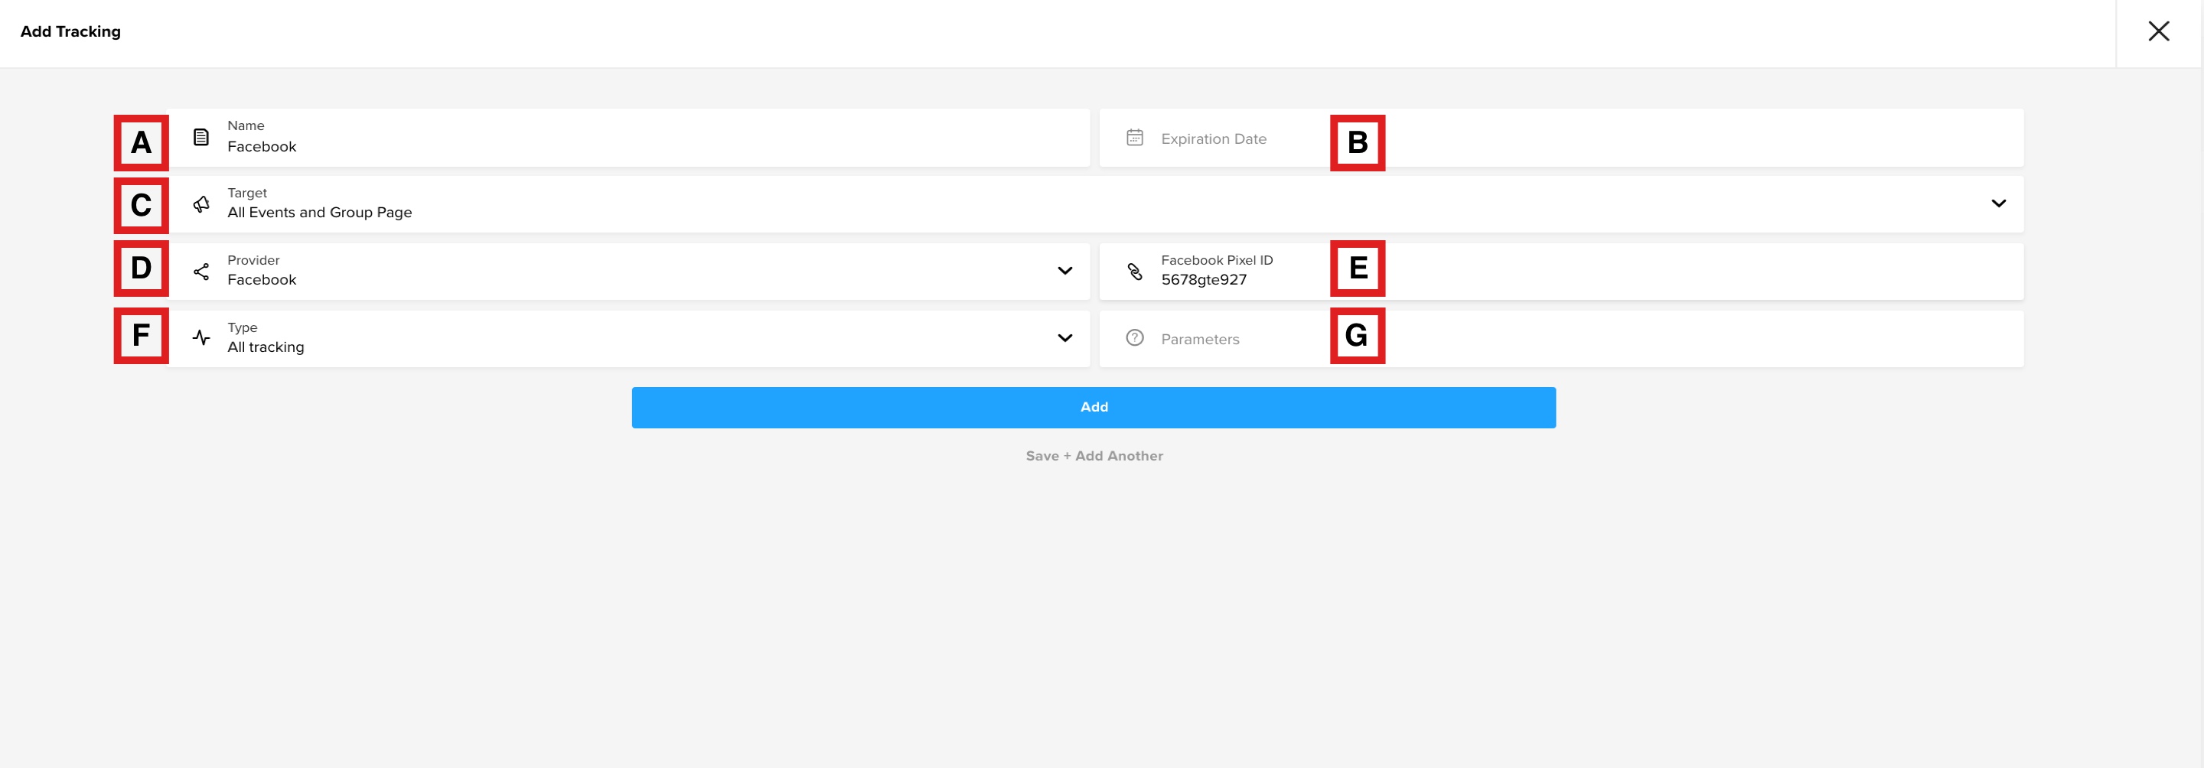Click the pulse icon next to Type

201,338
